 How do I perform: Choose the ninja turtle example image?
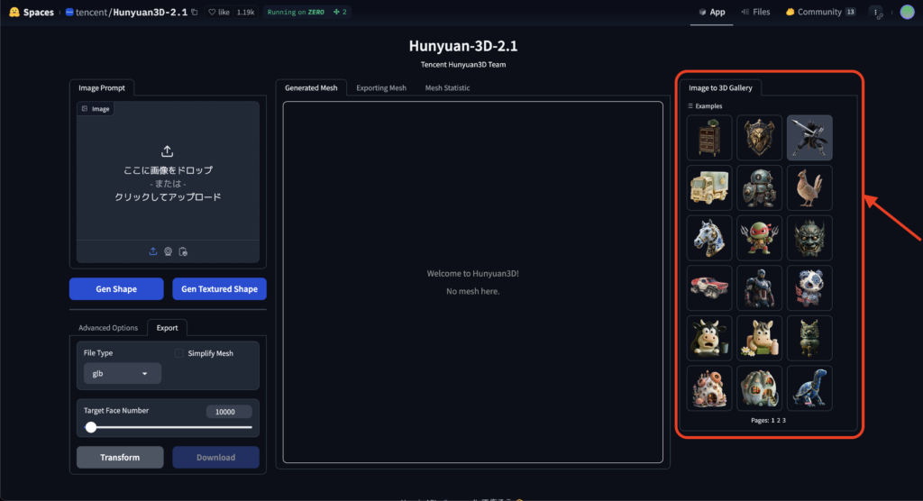[759, 238]
